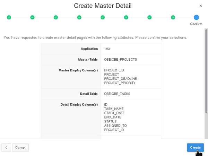Click the first completed wizard step checkmark

click(x=9, y=17)
